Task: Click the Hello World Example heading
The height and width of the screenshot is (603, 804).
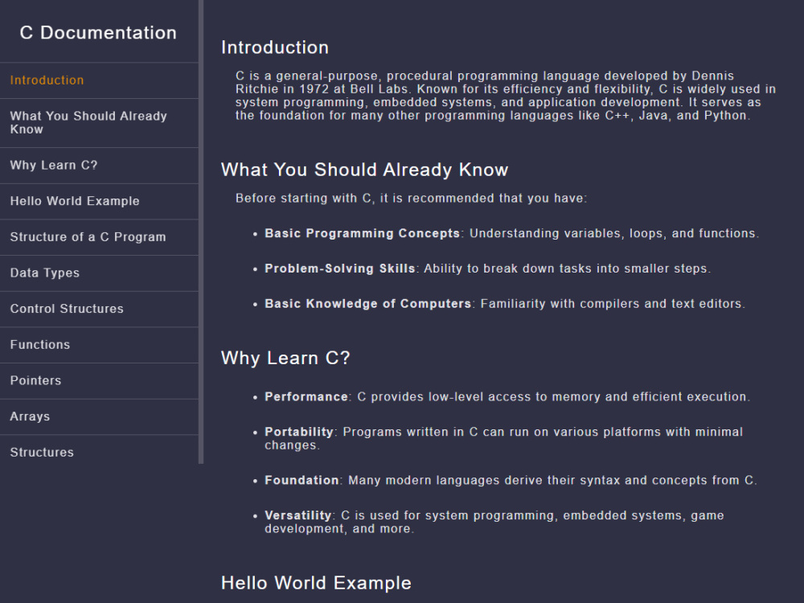Action: point(316,582)
